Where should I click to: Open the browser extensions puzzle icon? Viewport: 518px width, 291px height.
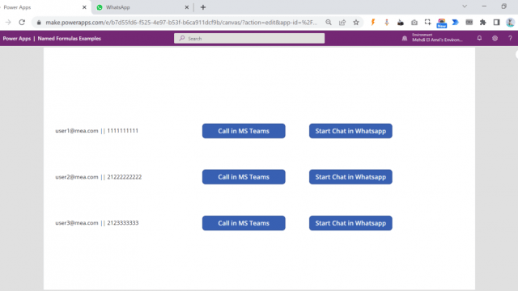point(482,23)
